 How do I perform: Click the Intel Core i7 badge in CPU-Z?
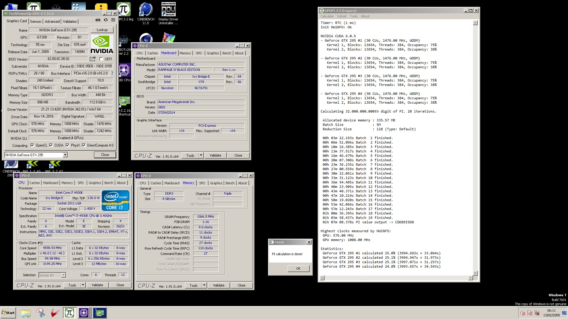(x=115, y=201)
